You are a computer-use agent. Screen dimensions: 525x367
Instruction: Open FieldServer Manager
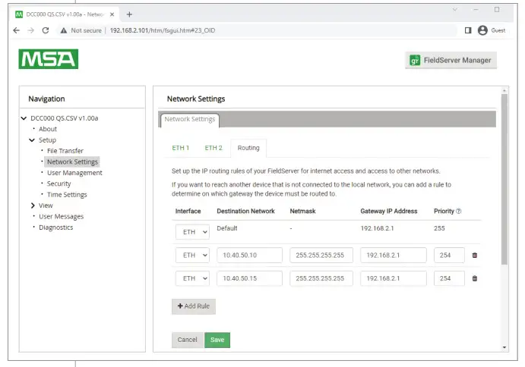point(451,60)
